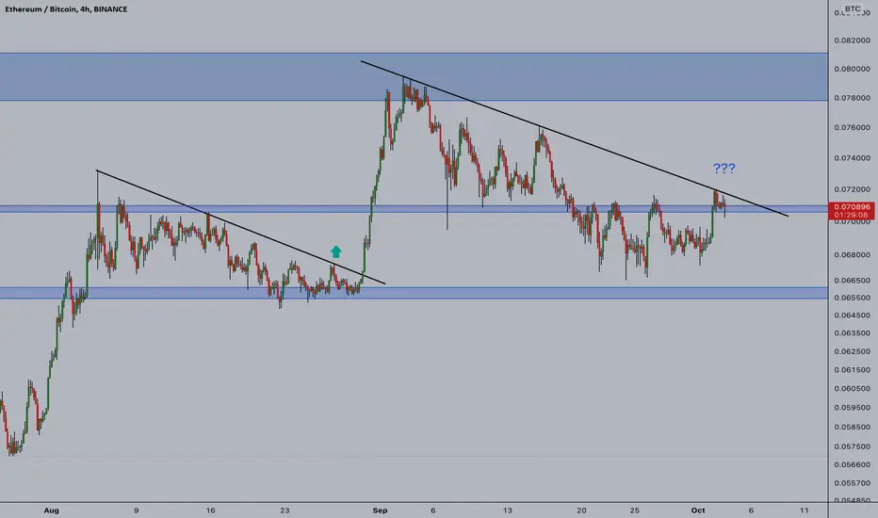Click the 0.072000 price axis label
Image resolution: width=878 pixels, height=518 pixels.
853,190
